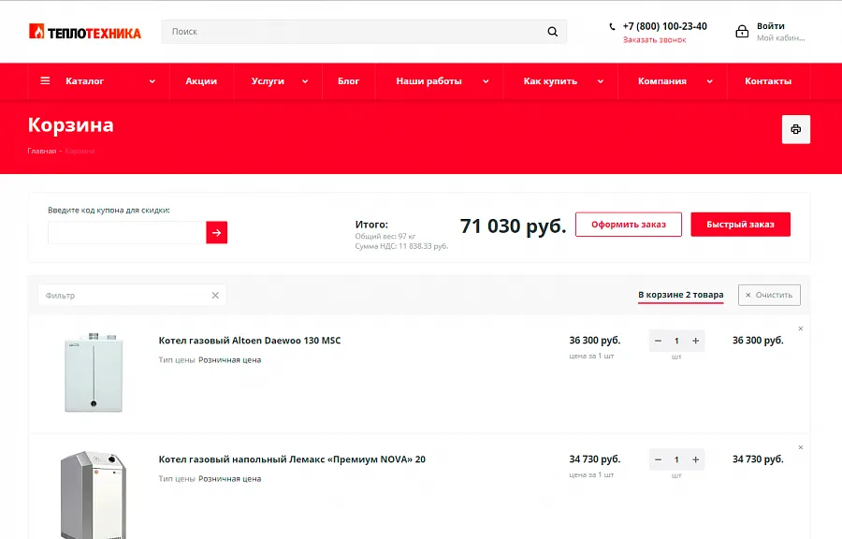
Task: Increase quantity of Altoen Daewoo boiler
Action: 695,341
